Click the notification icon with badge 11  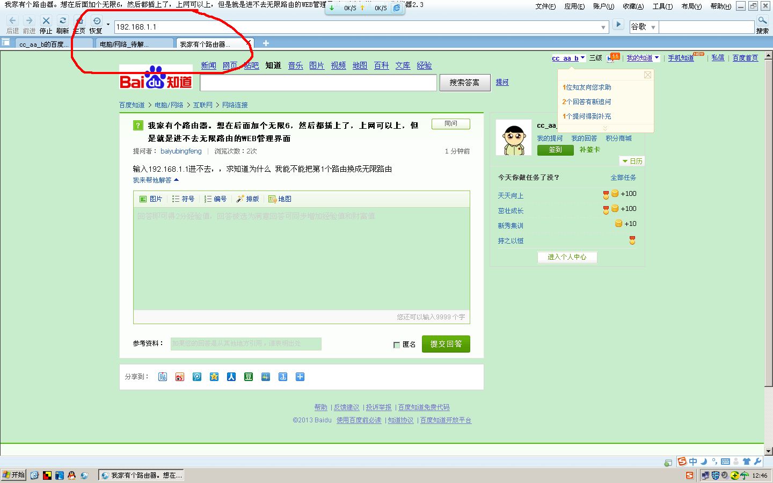[613, 57]
